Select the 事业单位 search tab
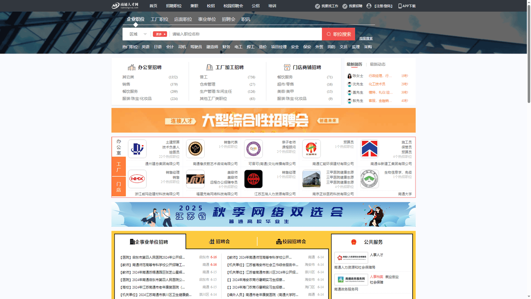This screenshot has width=531, height=299. pos(207,19)
